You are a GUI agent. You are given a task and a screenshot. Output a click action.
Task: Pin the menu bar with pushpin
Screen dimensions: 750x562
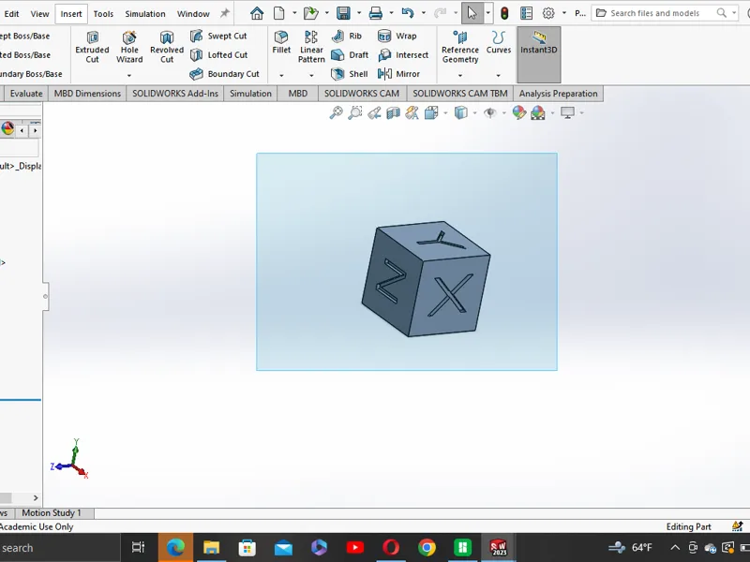224,13
